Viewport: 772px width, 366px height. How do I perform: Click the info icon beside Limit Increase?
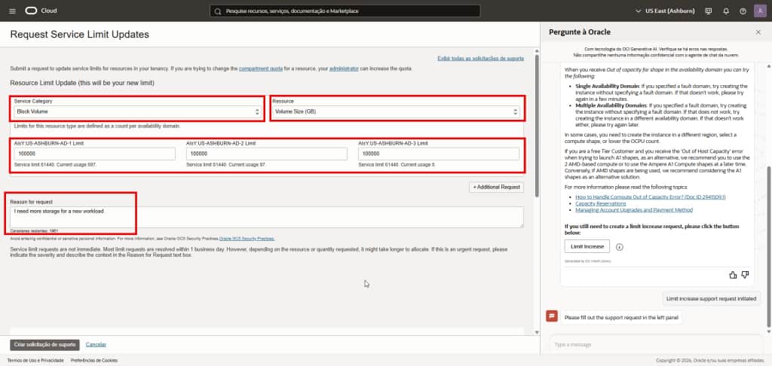(x=620, y=247)
